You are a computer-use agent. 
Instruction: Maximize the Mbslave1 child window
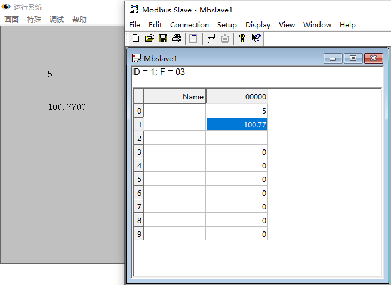pos(353,58)
